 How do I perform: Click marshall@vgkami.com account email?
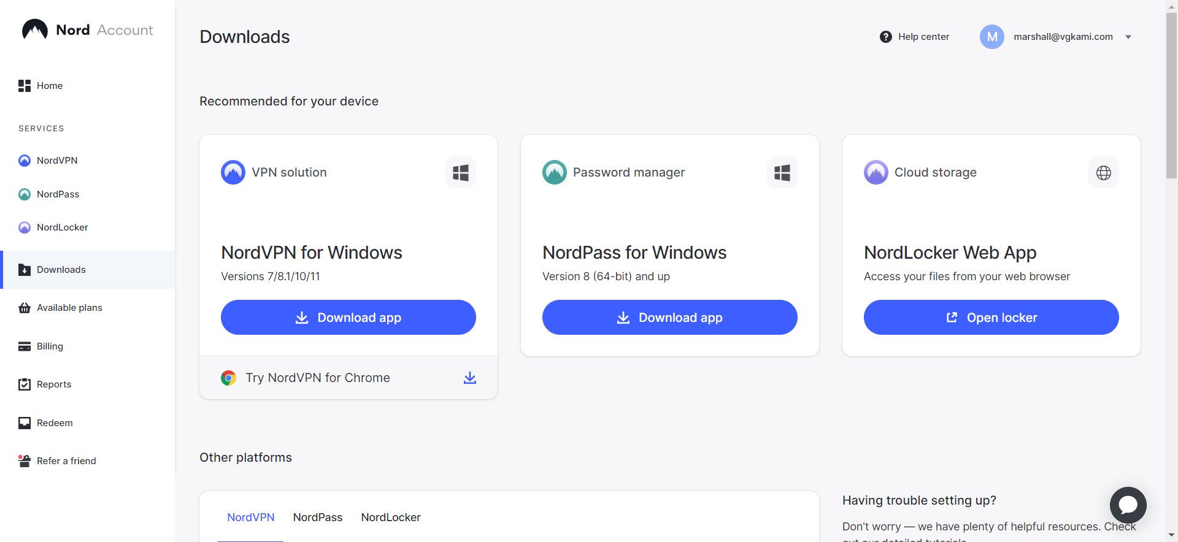pos(1063,37)
